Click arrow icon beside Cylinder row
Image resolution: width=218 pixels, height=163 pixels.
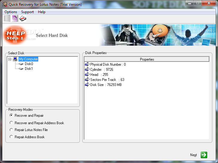[x=87, y=69]
